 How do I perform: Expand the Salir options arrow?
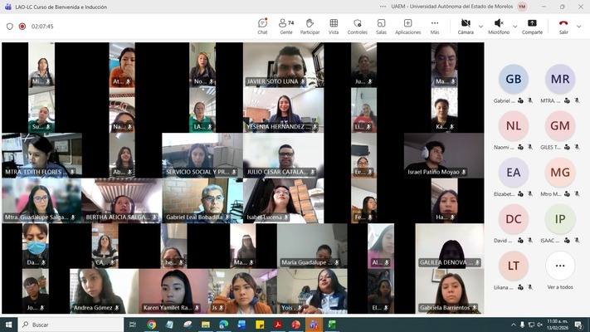click(x=578, y=26)
